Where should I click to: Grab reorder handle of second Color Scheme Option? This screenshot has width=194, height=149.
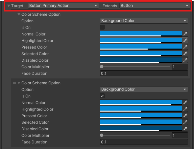coord(14,83)
